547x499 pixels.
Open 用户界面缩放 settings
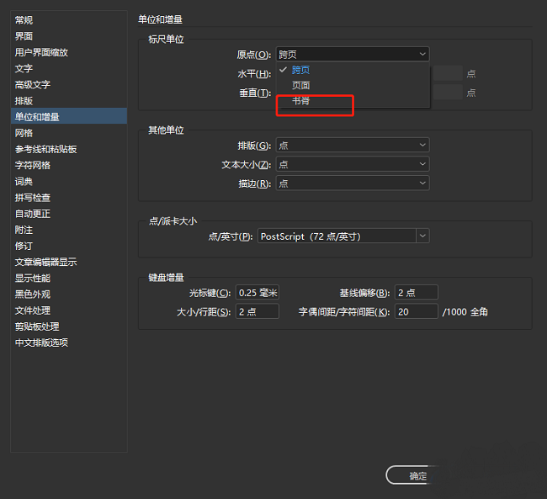tap(69, 52)
